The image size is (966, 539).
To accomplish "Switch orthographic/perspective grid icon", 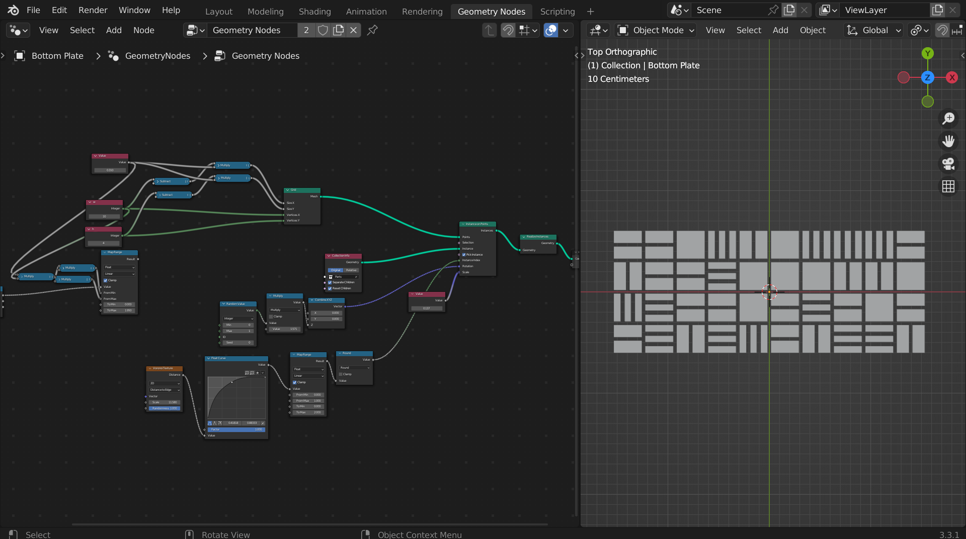I will click(x=948, y=186).
